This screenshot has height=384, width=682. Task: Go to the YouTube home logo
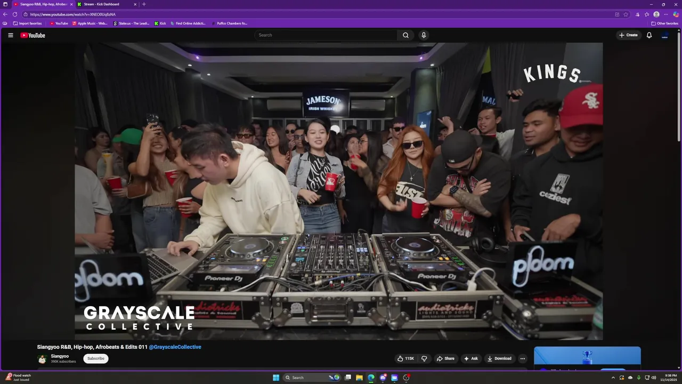click(x=33, y=35)
